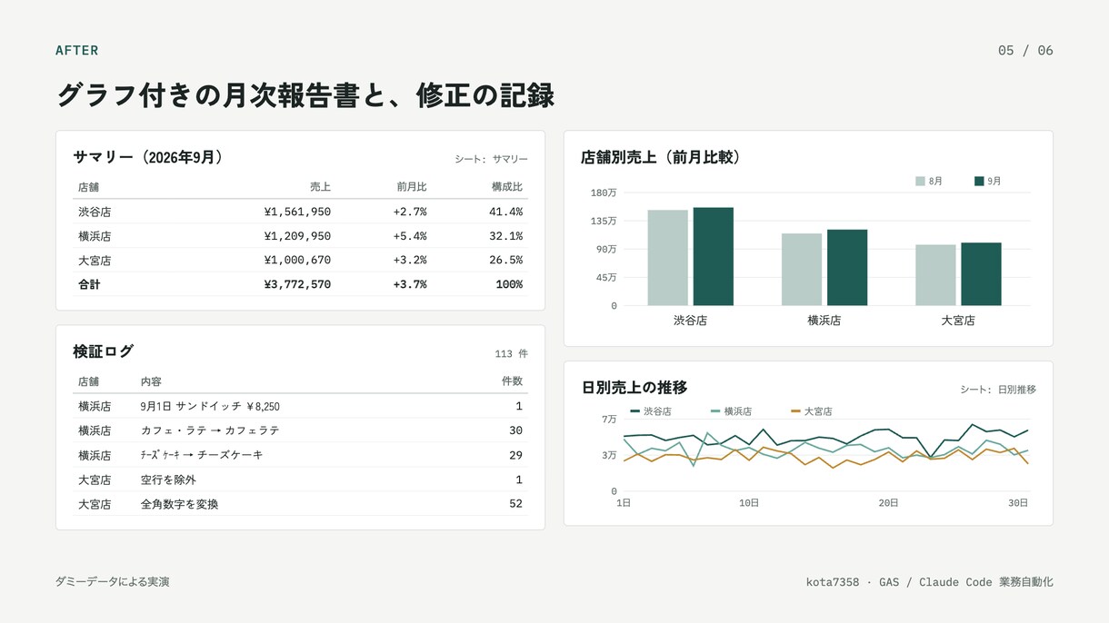Click the count 30 in 検証ログ
The height and width of the screenshot is (623, 1109).
point(515,430)
